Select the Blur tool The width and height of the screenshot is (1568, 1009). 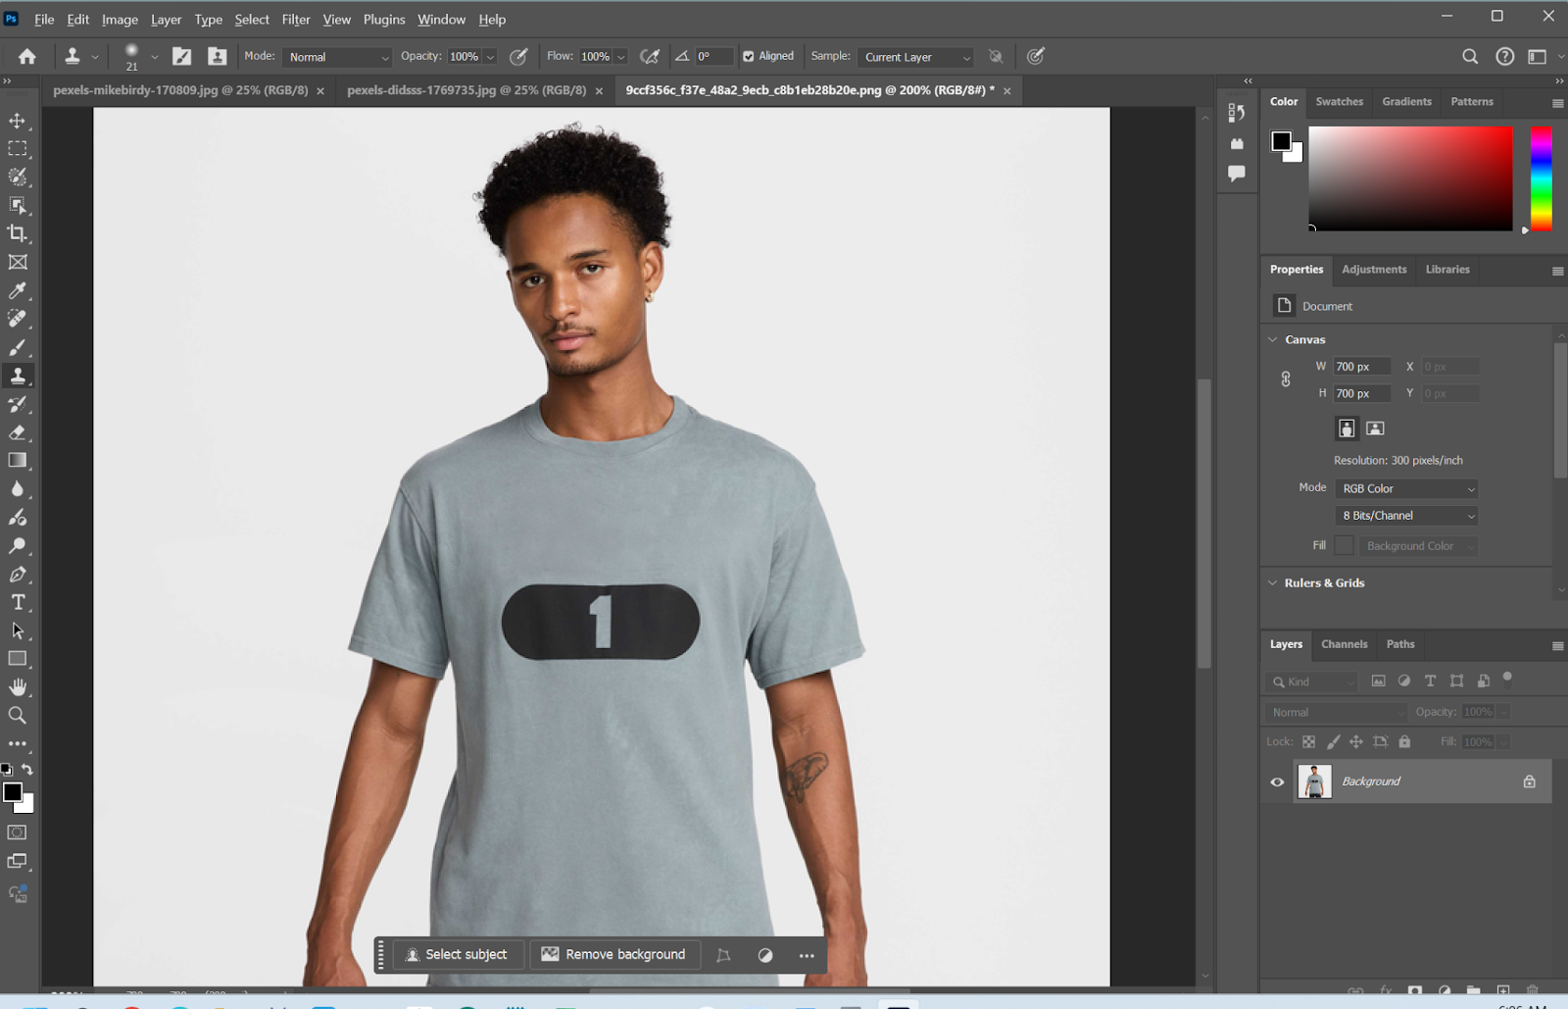click(x=18, y=489)
